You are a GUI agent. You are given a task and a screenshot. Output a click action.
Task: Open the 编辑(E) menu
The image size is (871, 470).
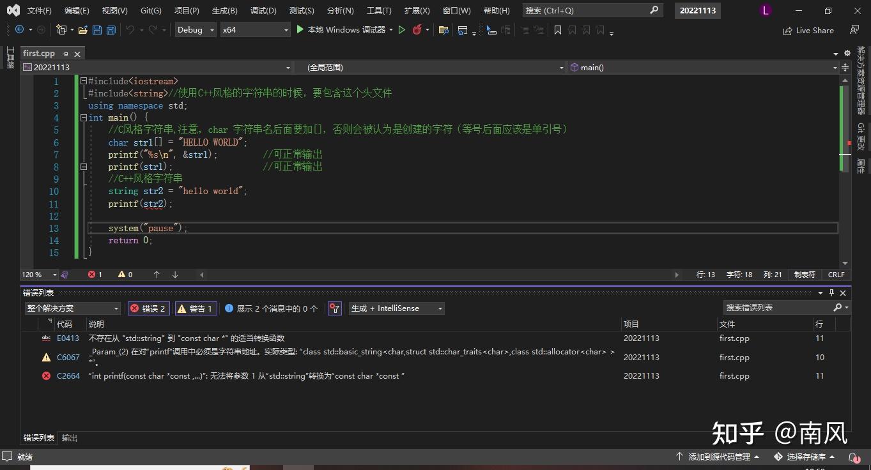77,10
